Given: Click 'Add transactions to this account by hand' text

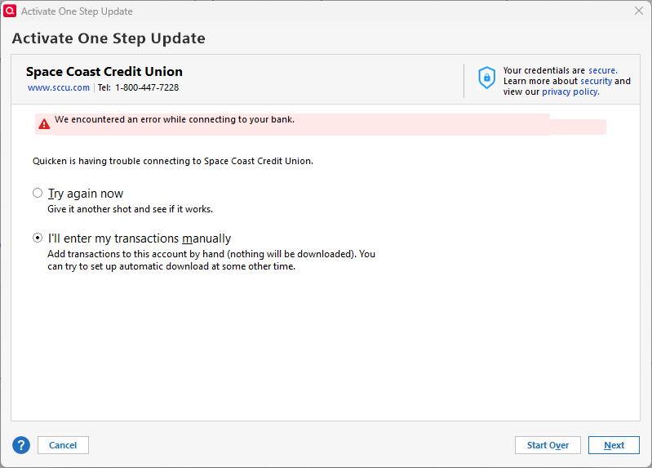Looking at the screenshot, I should click(211, 261).
